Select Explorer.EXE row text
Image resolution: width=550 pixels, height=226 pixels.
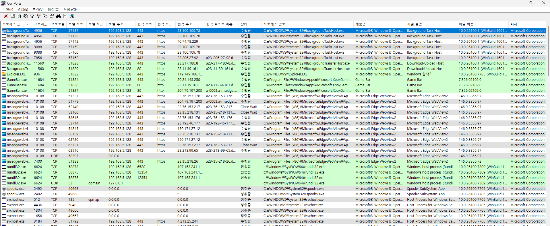[x=16, y=74]
